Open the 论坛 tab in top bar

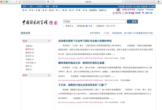coord(31,6)
